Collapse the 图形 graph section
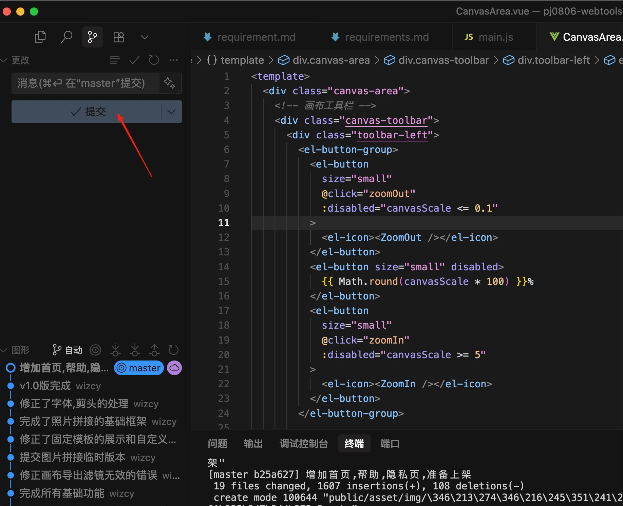 pyautogui.click(x=4, y=350)
